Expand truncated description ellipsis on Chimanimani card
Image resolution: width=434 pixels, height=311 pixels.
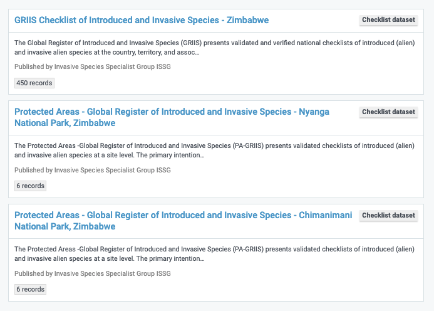(202, 259)
